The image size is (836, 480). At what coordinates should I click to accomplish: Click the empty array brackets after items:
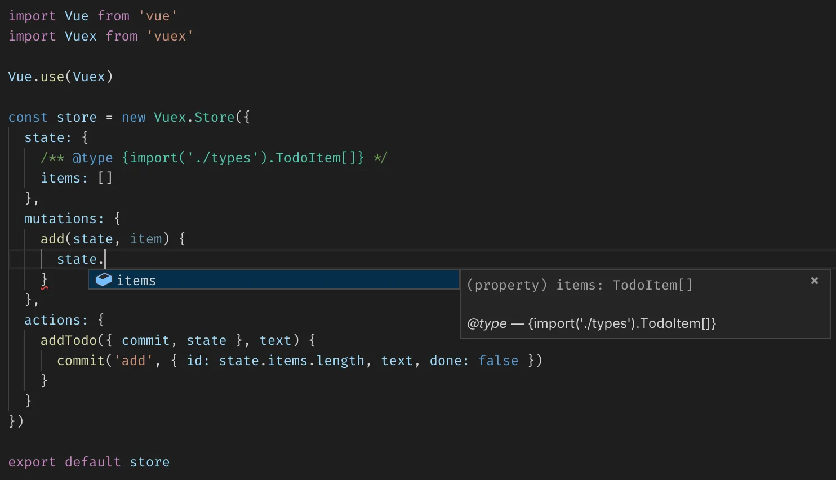[105, 178]
